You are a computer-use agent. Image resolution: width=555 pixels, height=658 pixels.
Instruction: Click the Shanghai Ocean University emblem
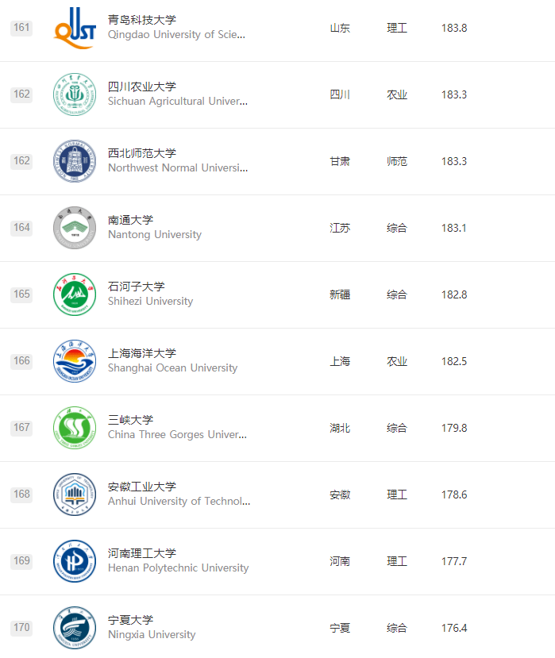point(75,361)
